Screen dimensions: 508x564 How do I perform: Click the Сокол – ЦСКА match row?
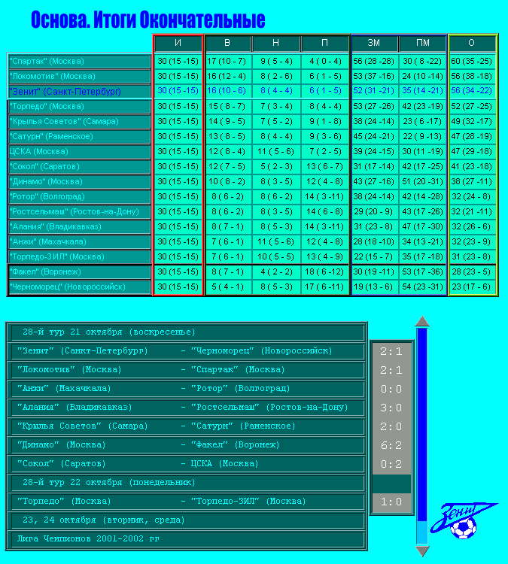coord(187,464)
